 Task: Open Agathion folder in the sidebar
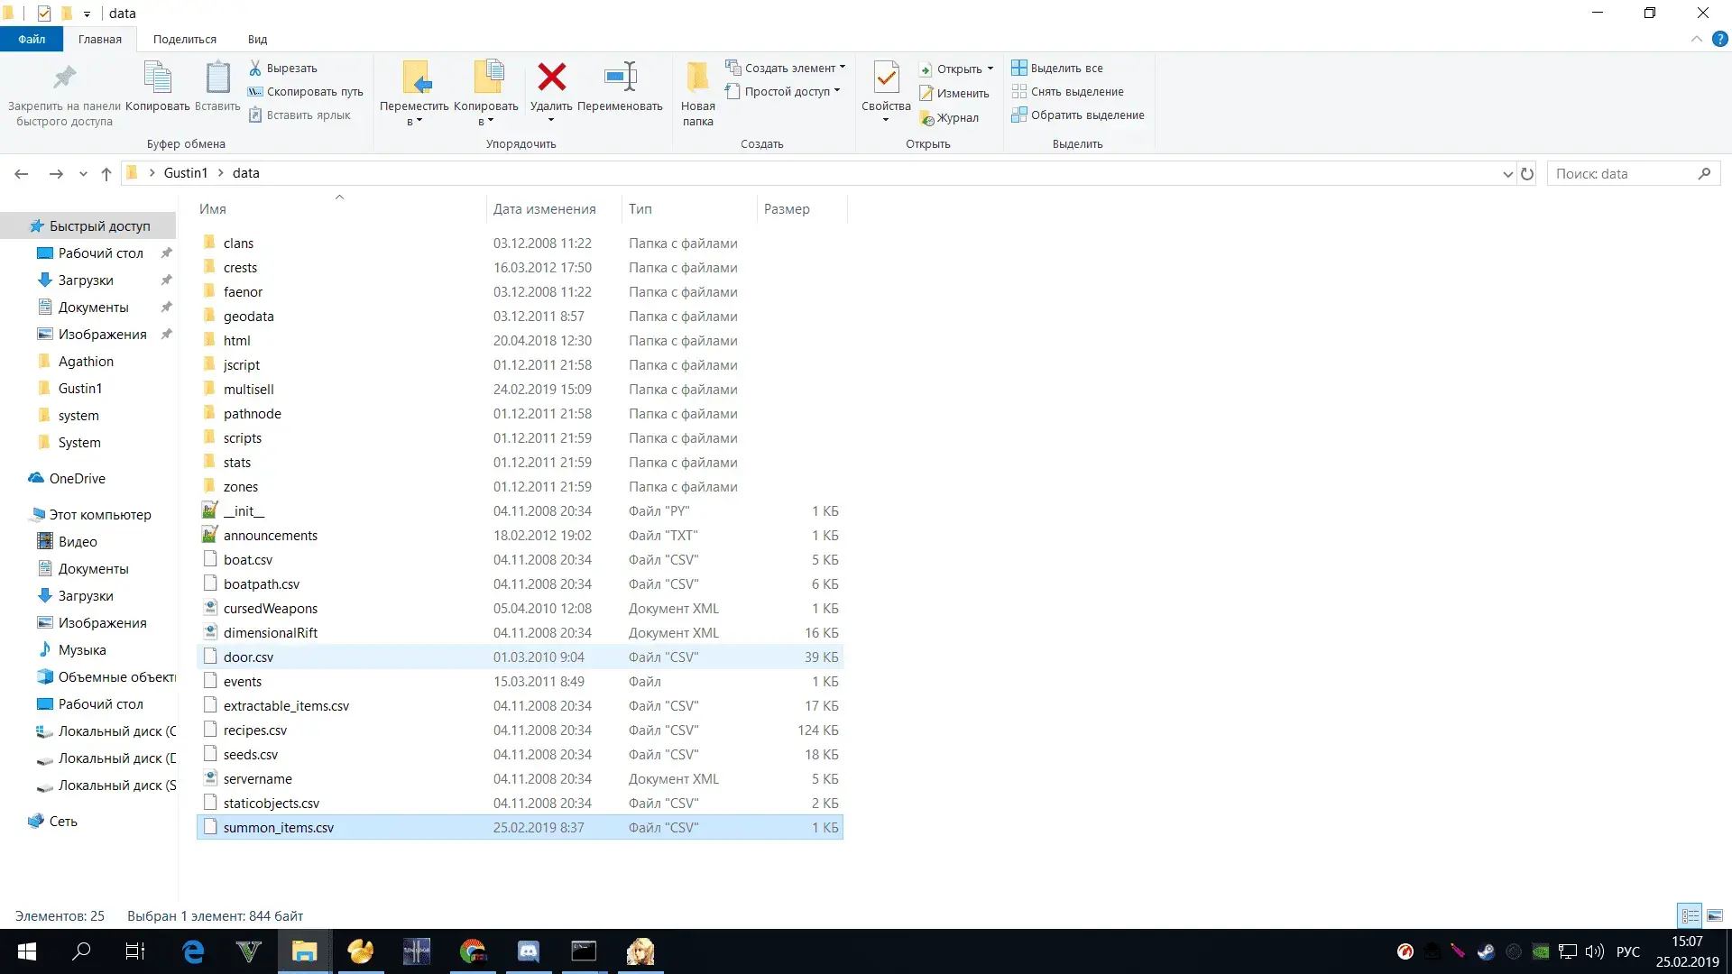tap(86, 361)
